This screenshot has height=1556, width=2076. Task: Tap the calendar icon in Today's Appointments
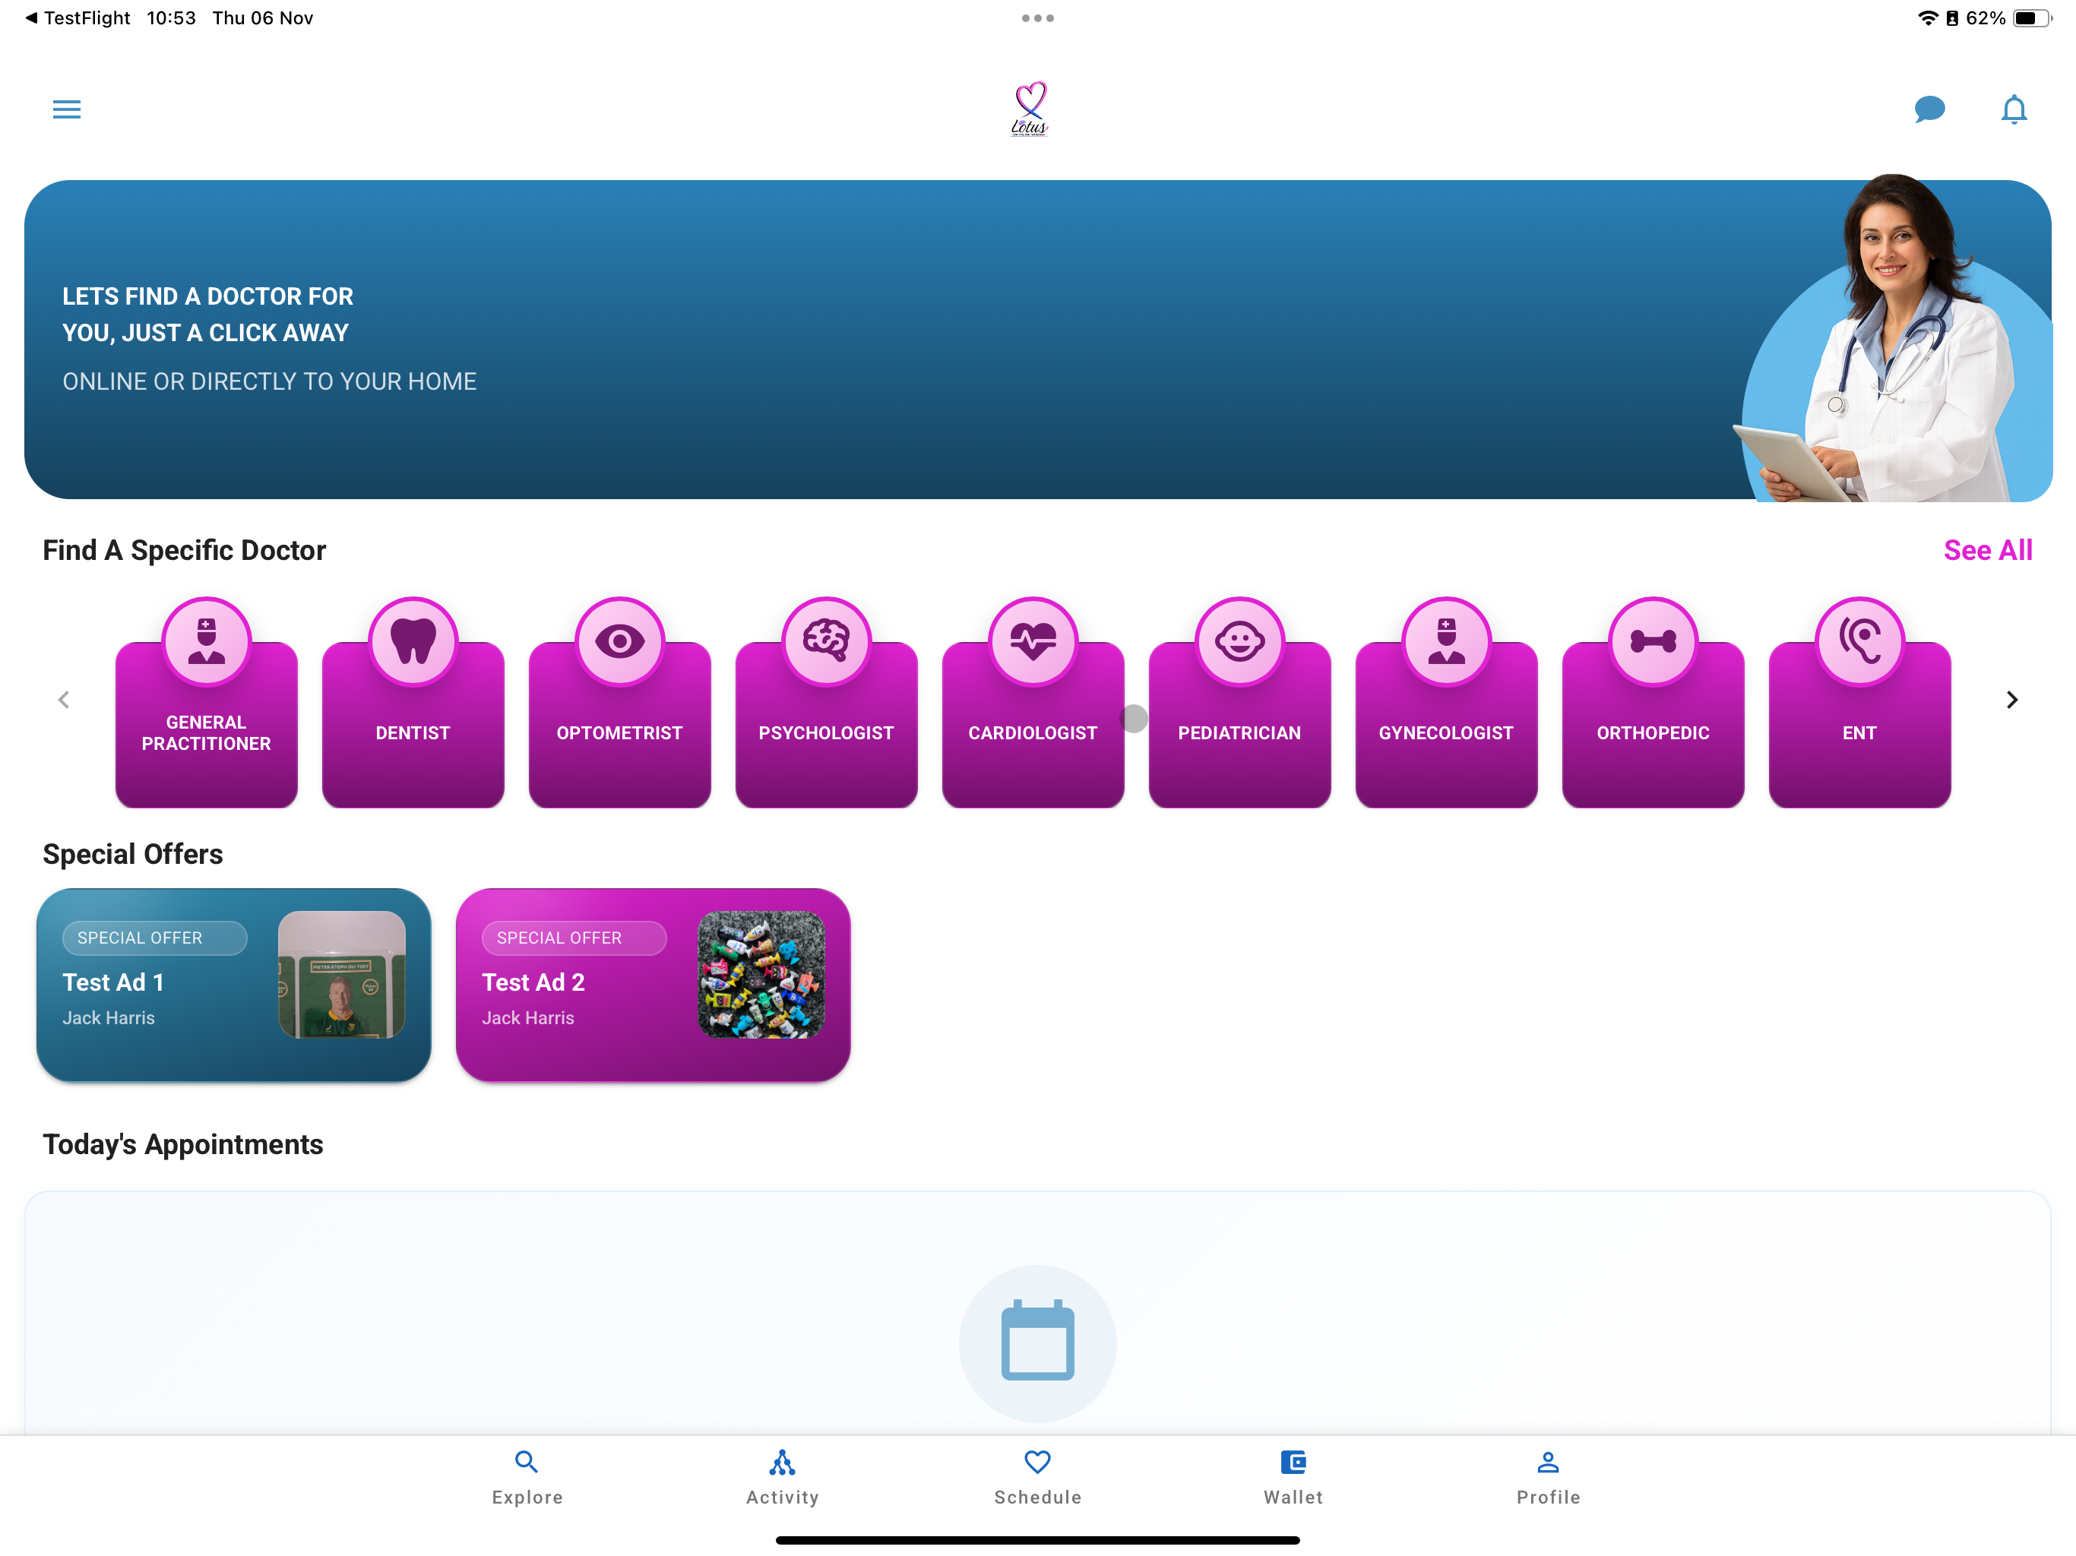coord(1038,1343)
